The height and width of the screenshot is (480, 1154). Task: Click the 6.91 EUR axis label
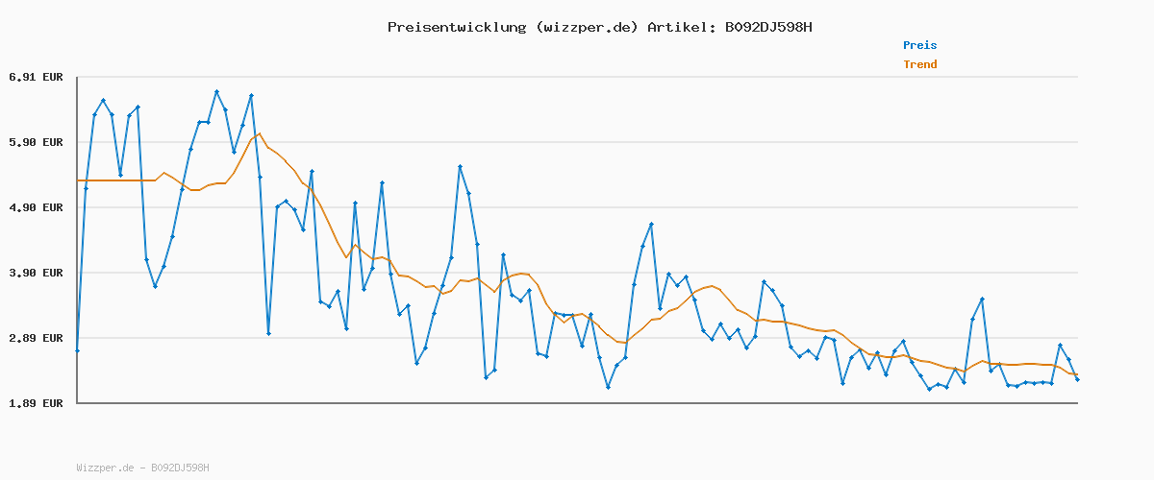pyautogui.click(x=36, y=77)
